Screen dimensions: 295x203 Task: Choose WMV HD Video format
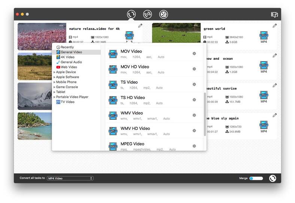(154, 131)
